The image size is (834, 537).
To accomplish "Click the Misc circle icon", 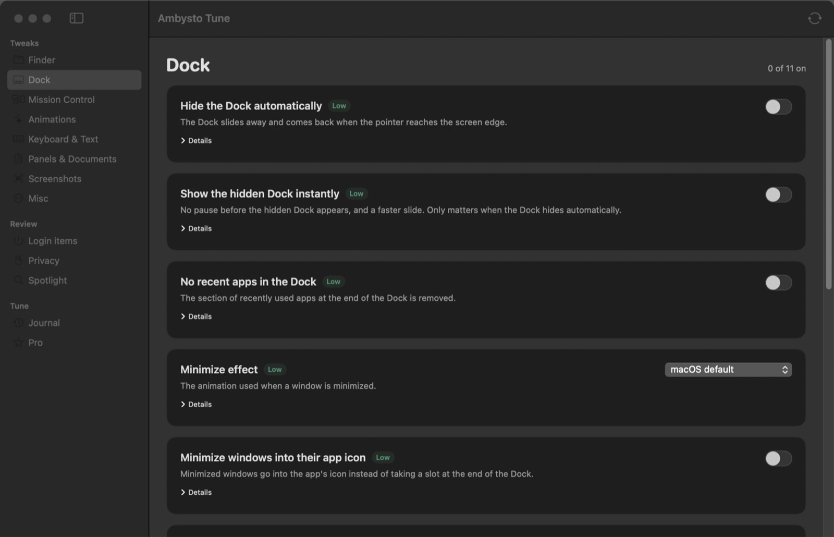I will click(18, 199).
